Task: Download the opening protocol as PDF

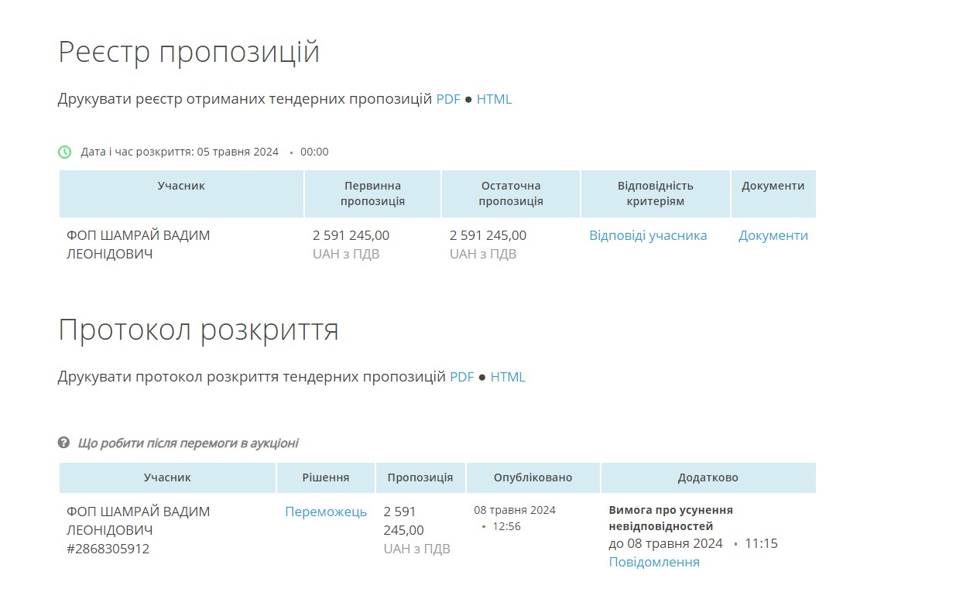Action: 461,377
